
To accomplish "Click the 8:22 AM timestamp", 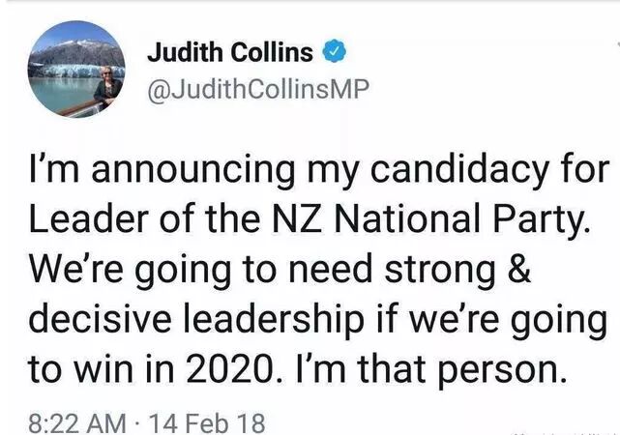I will tap(77, 422).
